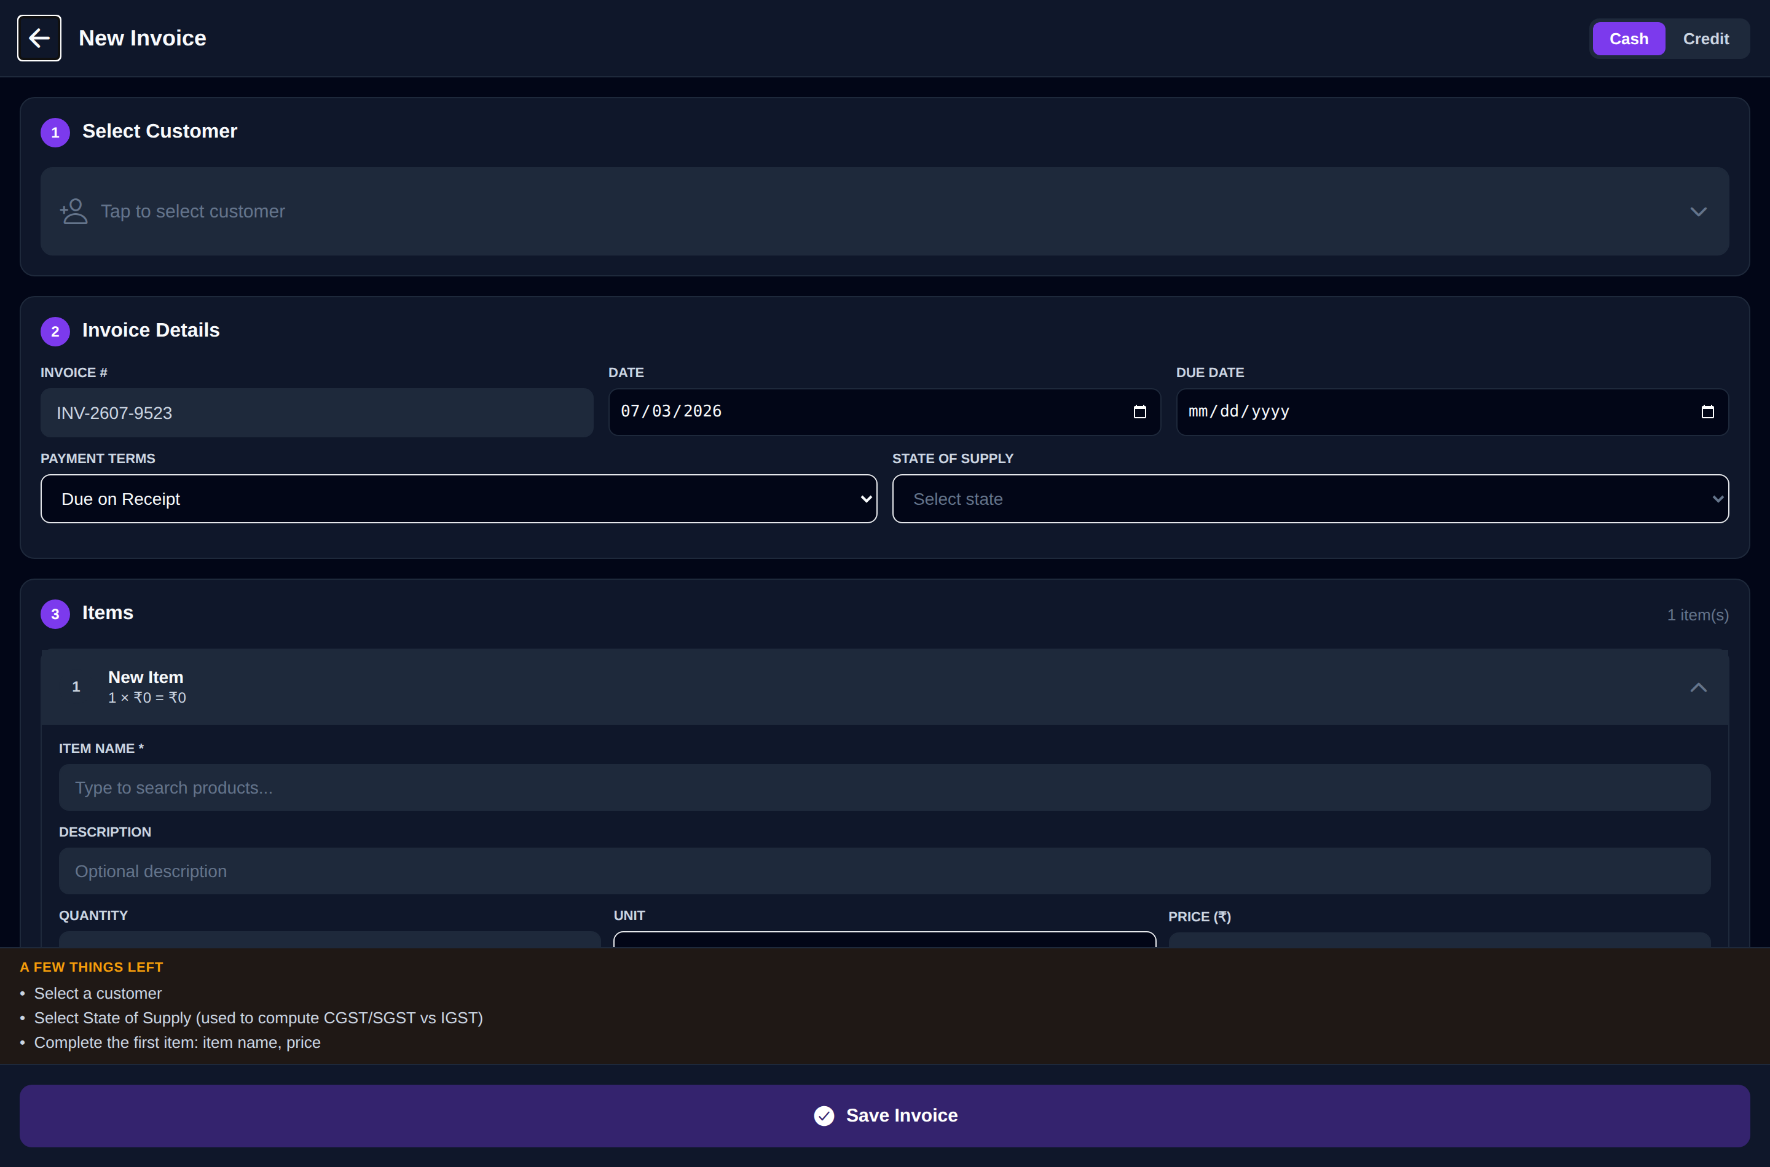Viewport: 1770px width, 1167px height.
Task: Click the PRICE (₹) label
Action: tap(1199, 916)
